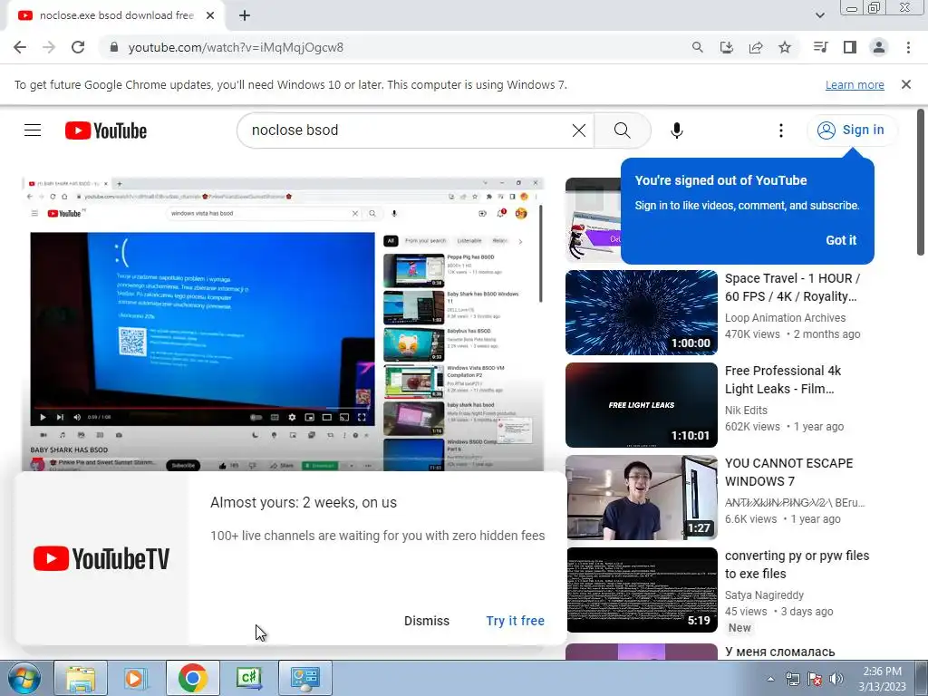Toggle Chrome side panel
Image resolution: width=928 pixels, height=696 pixels.
[x=850, y=47]
